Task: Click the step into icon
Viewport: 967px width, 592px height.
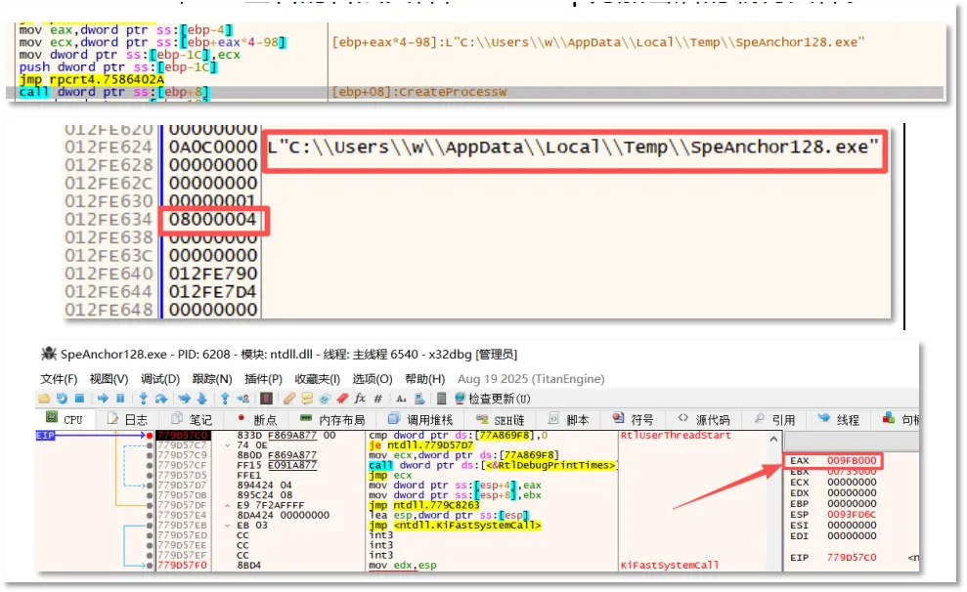Action: point(143,399)
